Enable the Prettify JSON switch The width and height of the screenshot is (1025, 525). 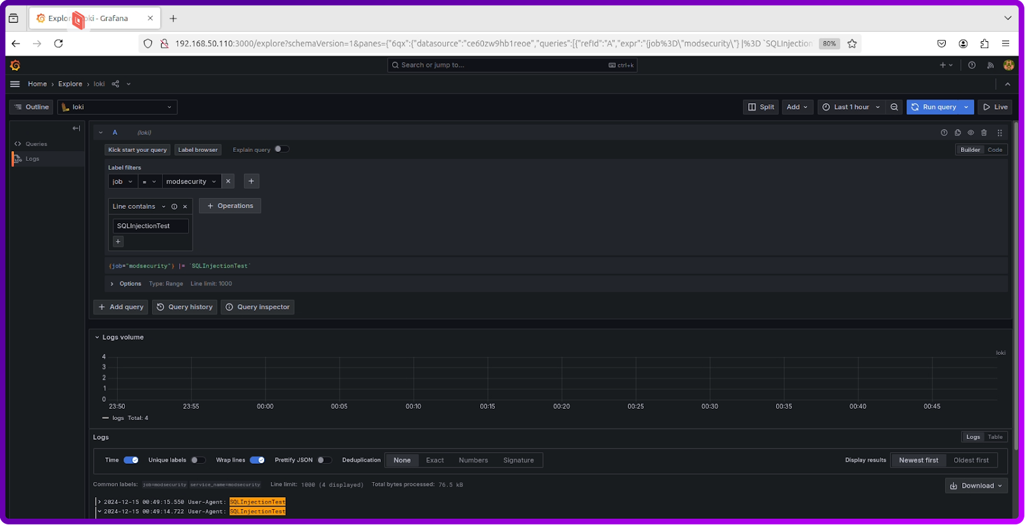324,460
